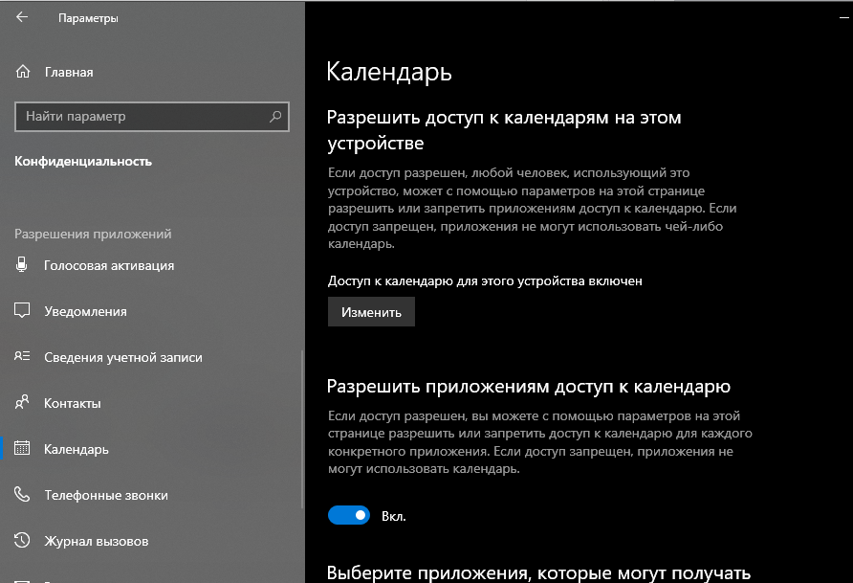Click the Календарь calendar icon in sidebar
Image resolution: width=853 pixels, height=583 pixels.
pyautogui.click(x=23, y=449)
